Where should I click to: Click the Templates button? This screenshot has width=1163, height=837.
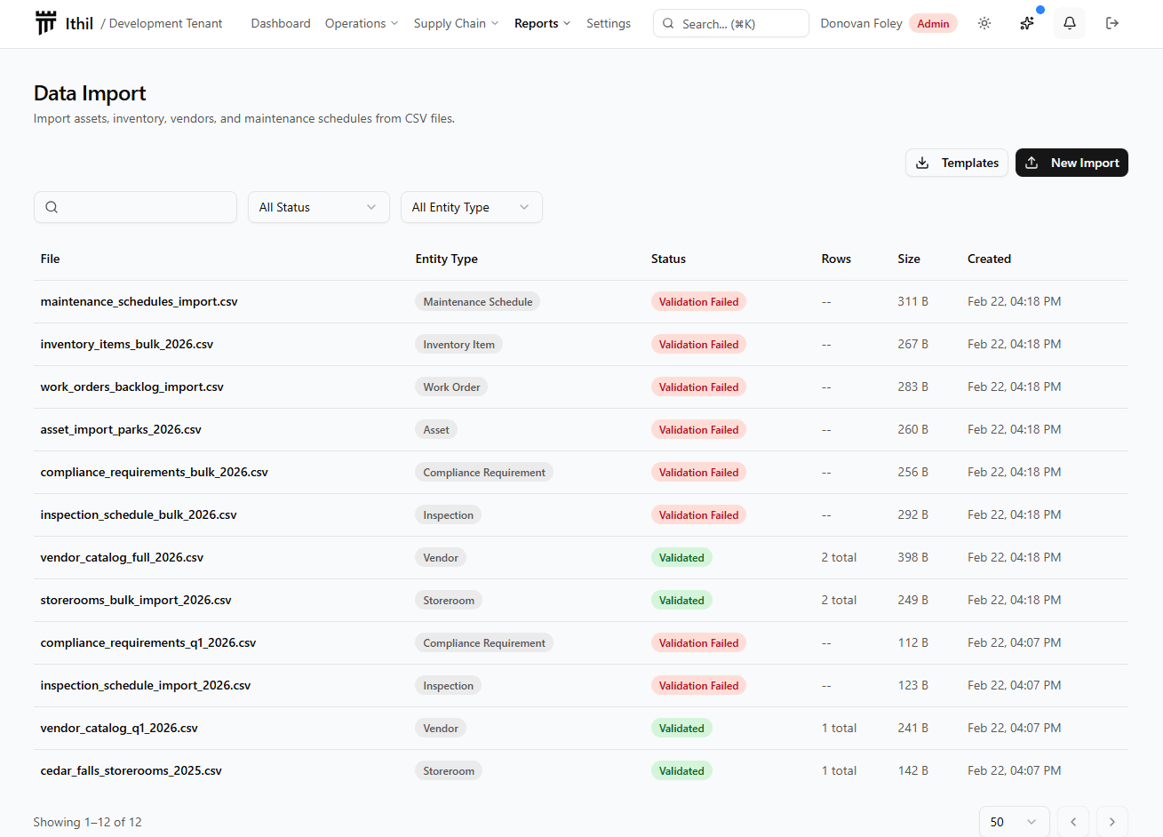[957, 163]
